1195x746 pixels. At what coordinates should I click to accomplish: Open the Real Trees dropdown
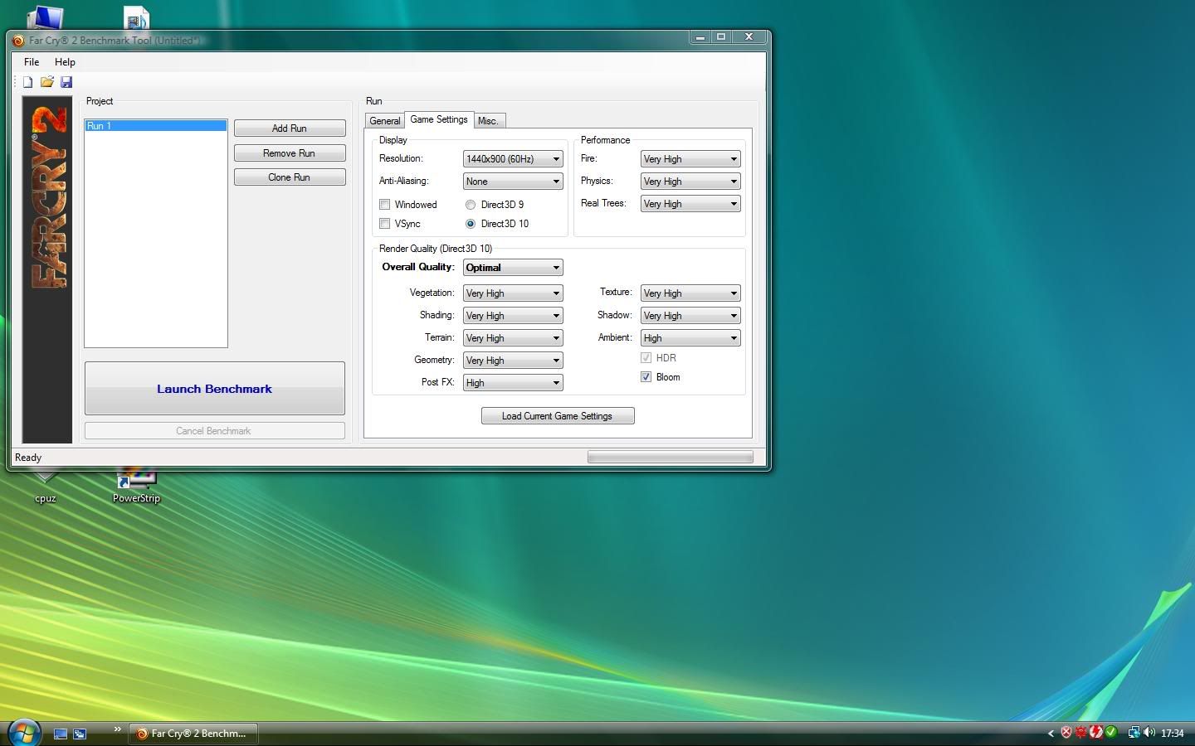pyautogui.click(x=690, y=204)
